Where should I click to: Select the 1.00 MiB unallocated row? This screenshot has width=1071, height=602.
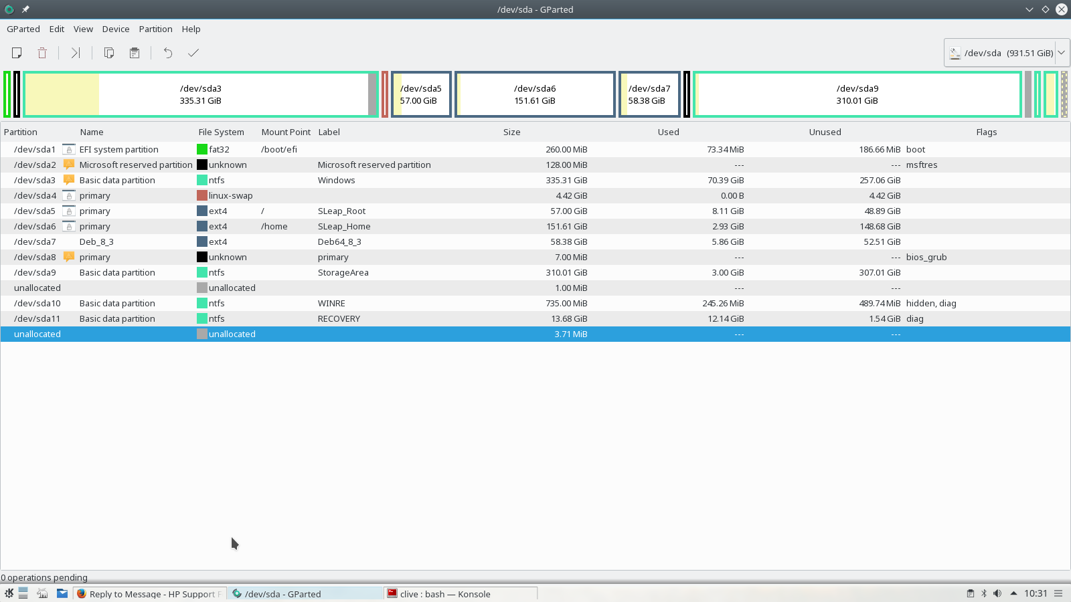535,288
